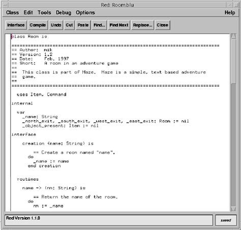Click 'This class is part of Maze' line

(x=109, y=72)
